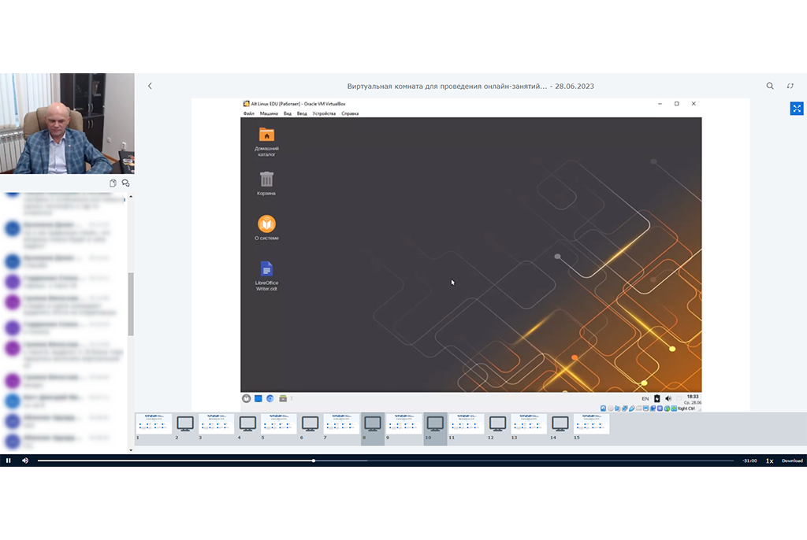Screen dimensions: 807x540
Task: Click the session title with date 28.06.2023
Action: [x=470, y=87]
